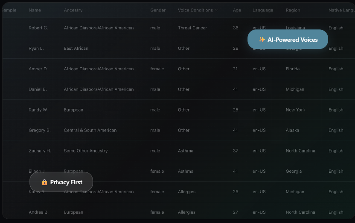Click Robert G.'s African Diaspora/African American ancestry
The image size is (355, 223).
[x=99, y=28]
